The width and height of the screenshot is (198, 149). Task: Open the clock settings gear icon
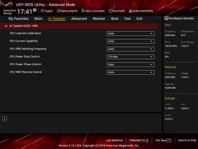[35, 10]
